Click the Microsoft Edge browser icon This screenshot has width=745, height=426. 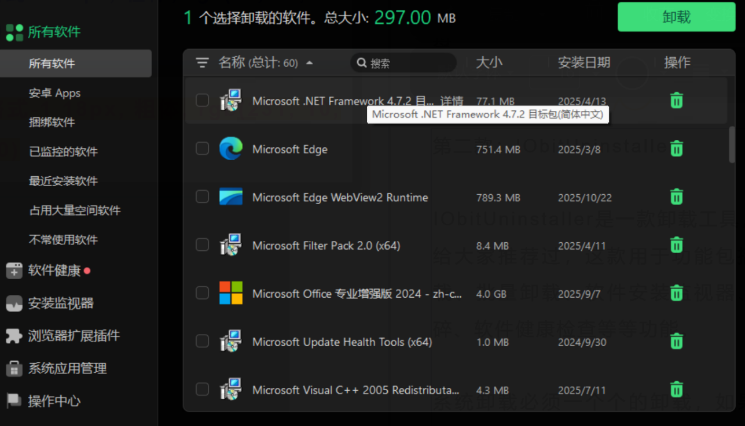coord(231,149)
